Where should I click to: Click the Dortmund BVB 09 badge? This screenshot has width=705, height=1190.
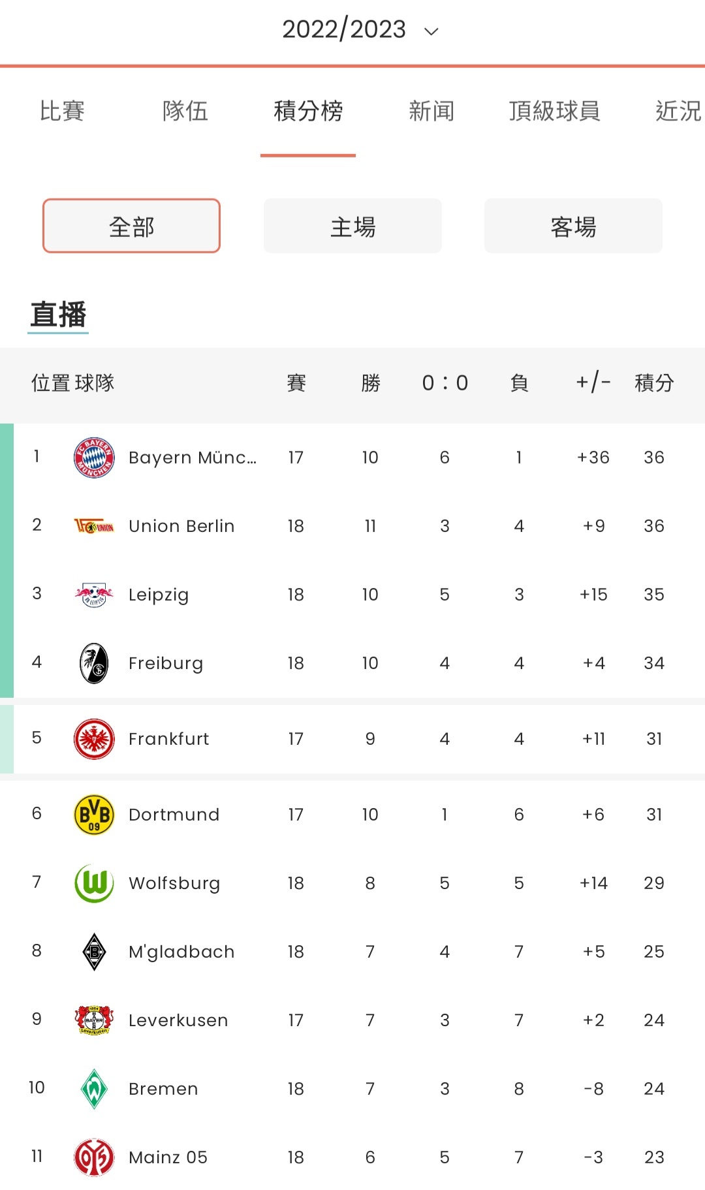point(94,815)
